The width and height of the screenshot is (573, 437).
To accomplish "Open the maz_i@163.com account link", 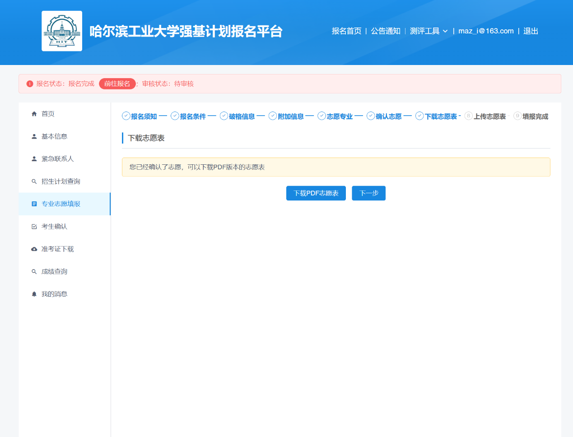I will click(x=486, y=31).
